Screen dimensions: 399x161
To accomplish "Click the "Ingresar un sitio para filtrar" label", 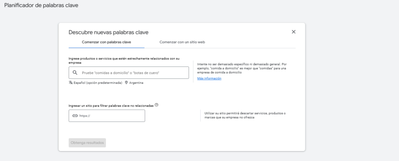I will tap(111, 106).
